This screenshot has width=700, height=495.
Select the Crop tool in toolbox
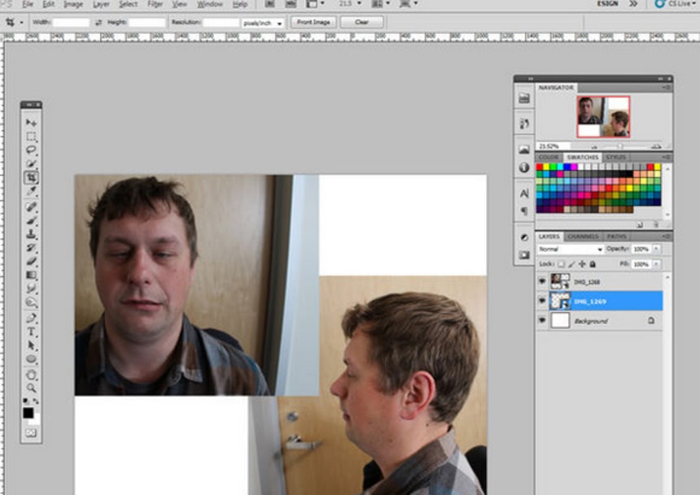coord(31,177)
